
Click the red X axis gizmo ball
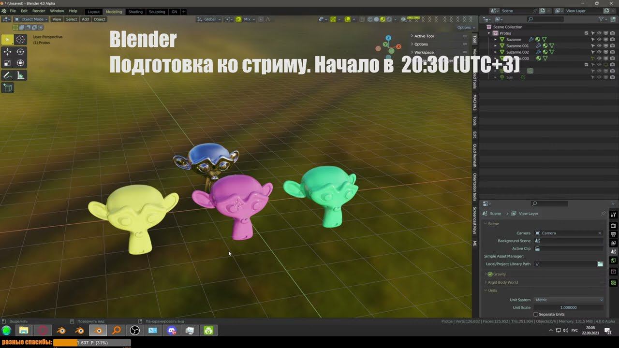[398, 47]
